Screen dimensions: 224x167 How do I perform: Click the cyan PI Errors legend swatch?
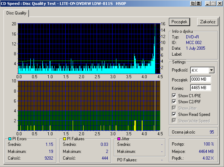(10, 139)
